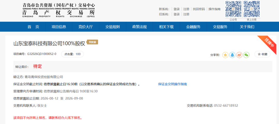
Task: Share via QQ penguin icon
Action: pyautogui.click(x=232, y=55)
